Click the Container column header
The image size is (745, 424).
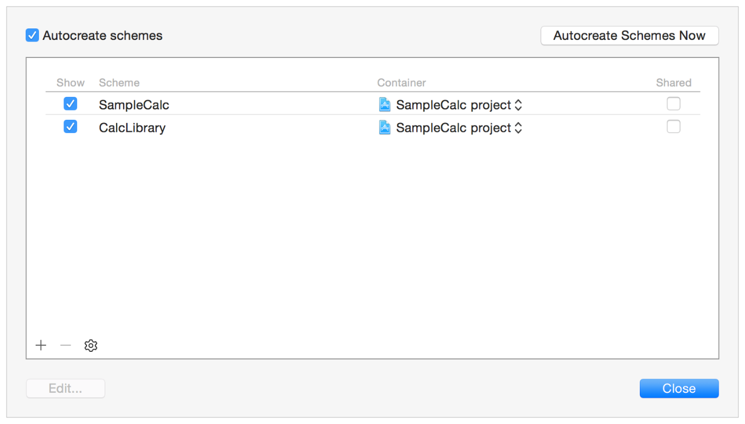pyautogui.click(x=402, y=83)
